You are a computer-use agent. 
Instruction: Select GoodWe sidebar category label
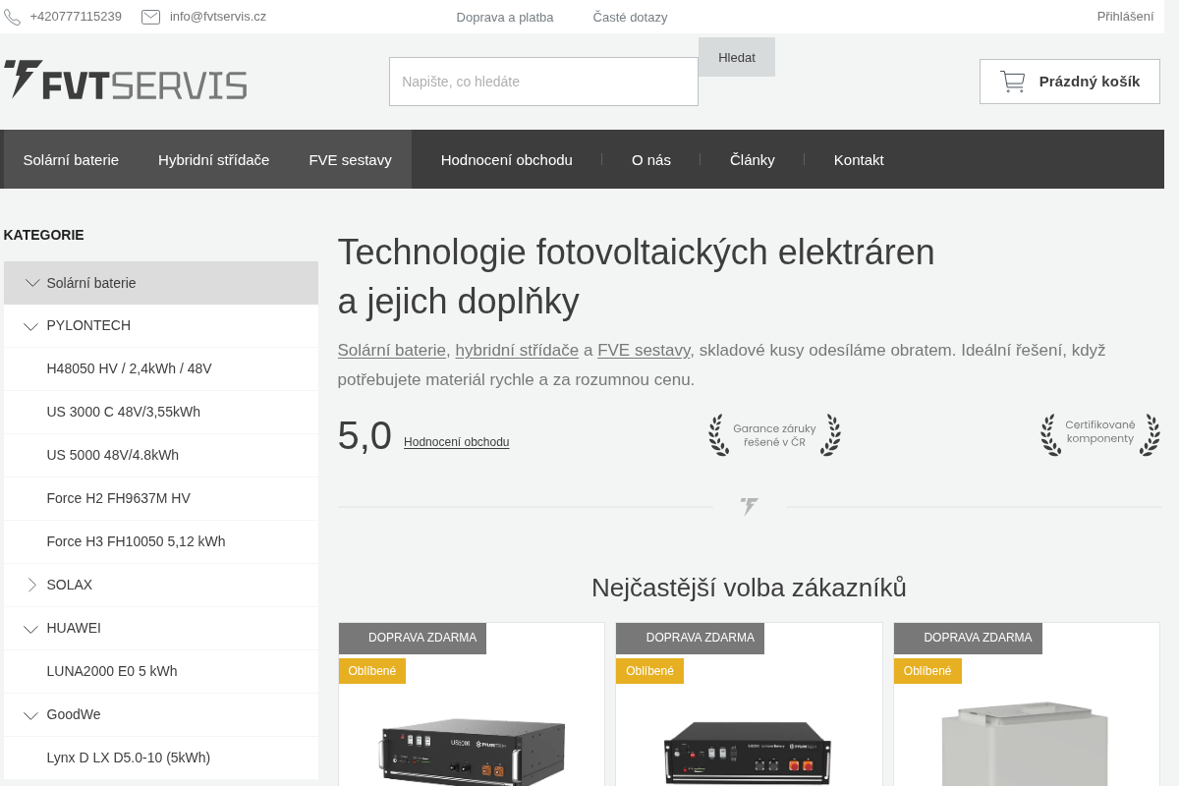click(74, 714)
